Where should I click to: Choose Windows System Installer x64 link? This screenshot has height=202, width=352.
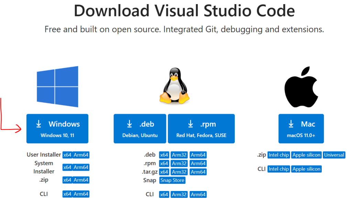pyautogui.click(x=67, y=167)
